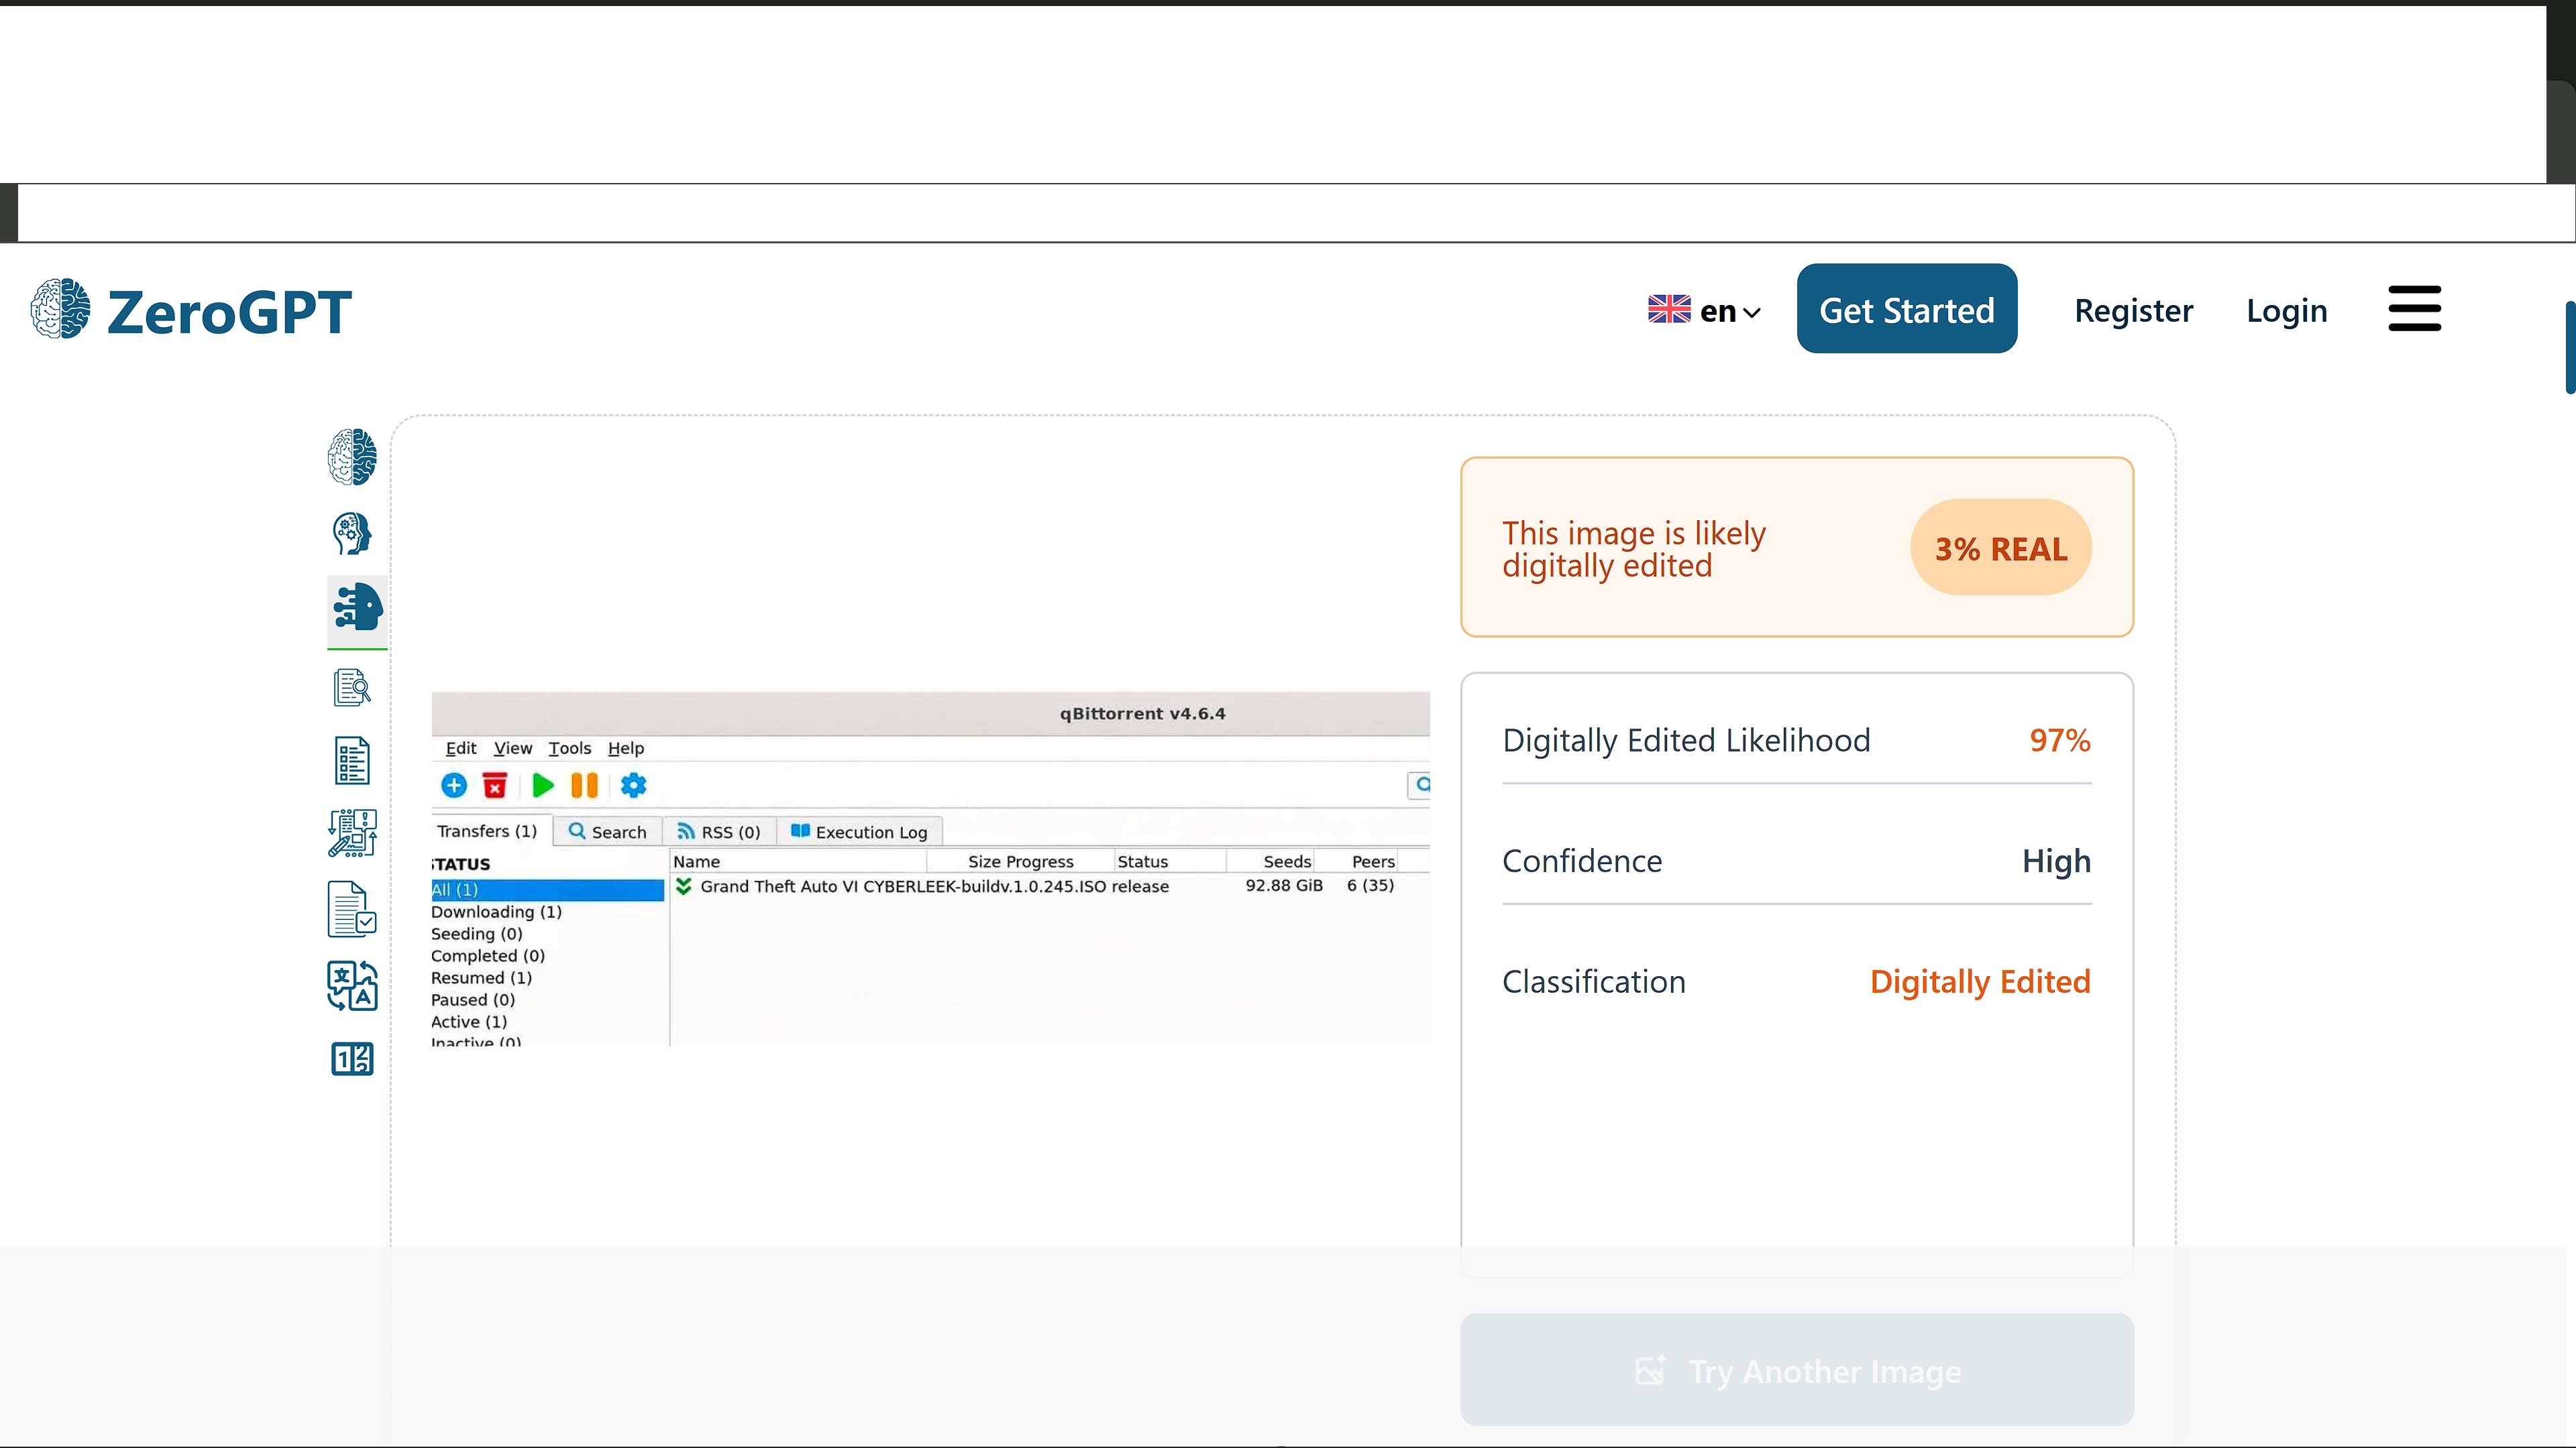This screenshot has height=1448, width=2576.
Task: Select the Completed (0) filter
Action: (x=488, y=955)
